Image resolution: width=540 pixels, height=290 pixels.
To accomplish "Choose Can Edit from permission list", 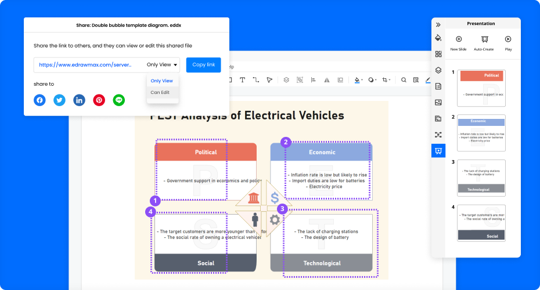I will click(160, 92).
